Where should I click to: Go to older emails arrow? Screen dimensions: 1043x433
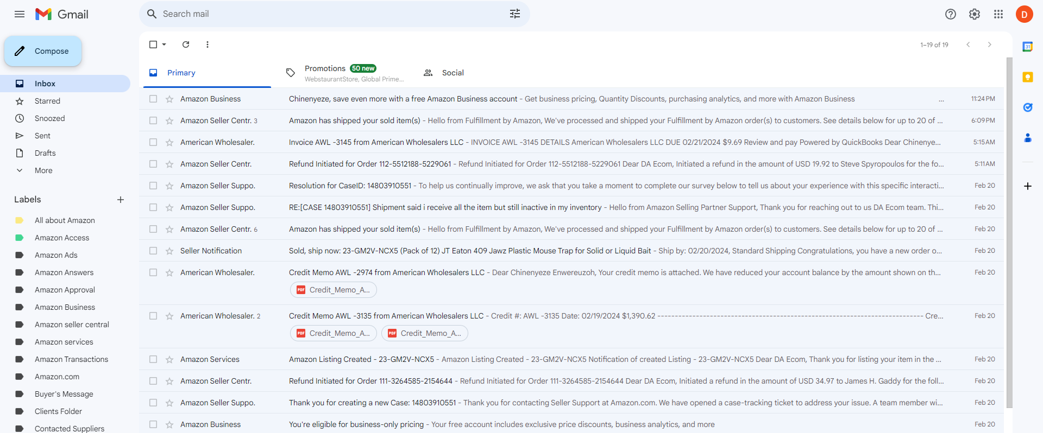click(x=990, y=44)
